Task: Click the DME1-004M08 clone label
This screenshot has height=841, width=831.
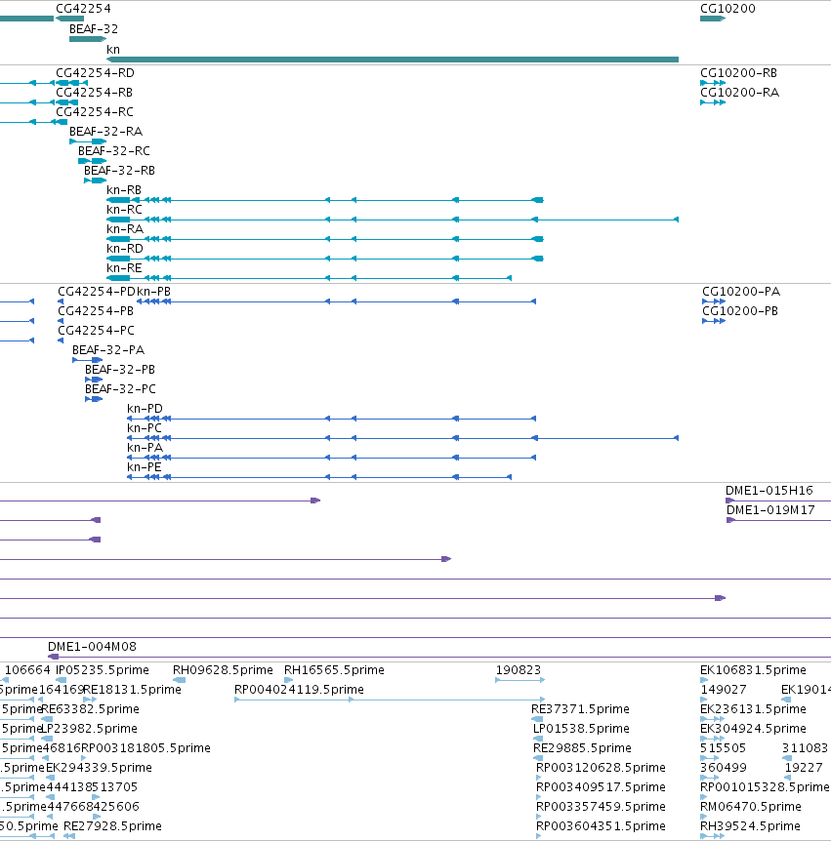Action: tap(92, 646)
